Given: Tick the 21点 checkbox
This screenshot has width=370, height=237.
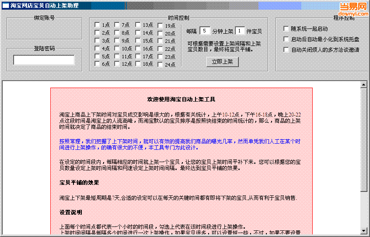Looking at the screenshot, I should (x=160, y=41).
